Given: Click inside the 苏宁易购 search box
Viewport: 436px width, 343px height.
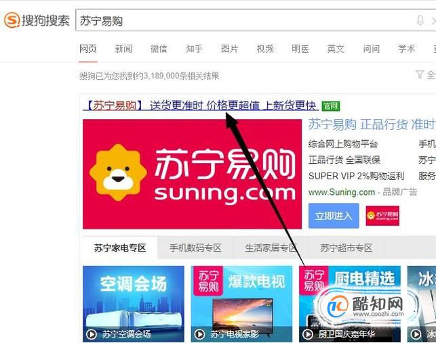Looking at the screenshot, I should (x=245, y=20).
